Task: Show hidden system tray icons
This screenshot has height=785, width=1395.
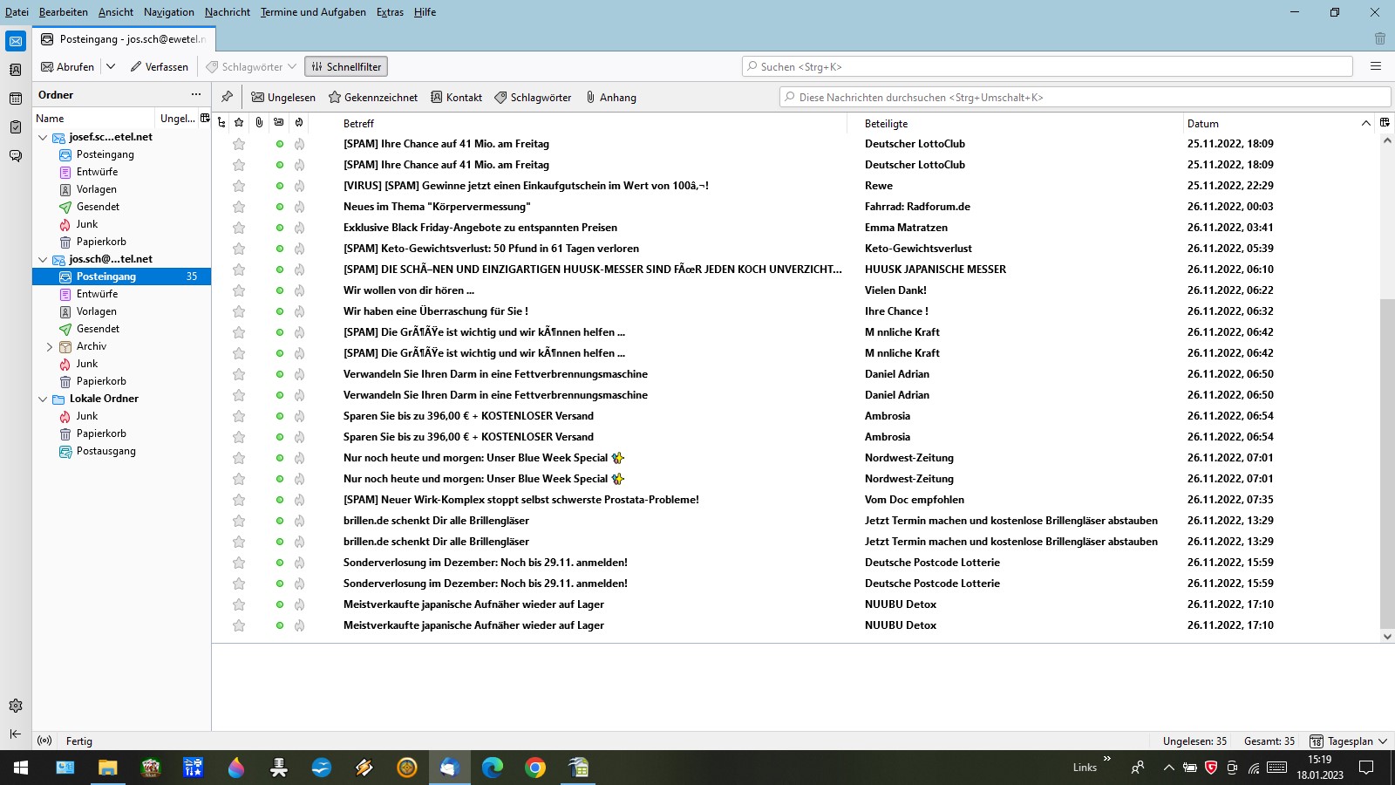Action: click(x=1168, y=768)
